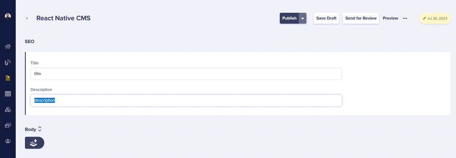Select the Pages icon in sidebar
Viewport: 456px width, 158px height.
pyautogui.click(x=8, y=78)
